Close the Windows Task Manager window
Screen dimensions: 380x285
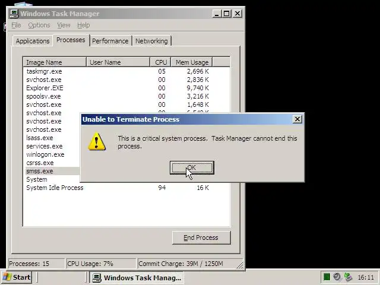click(237, 13)
